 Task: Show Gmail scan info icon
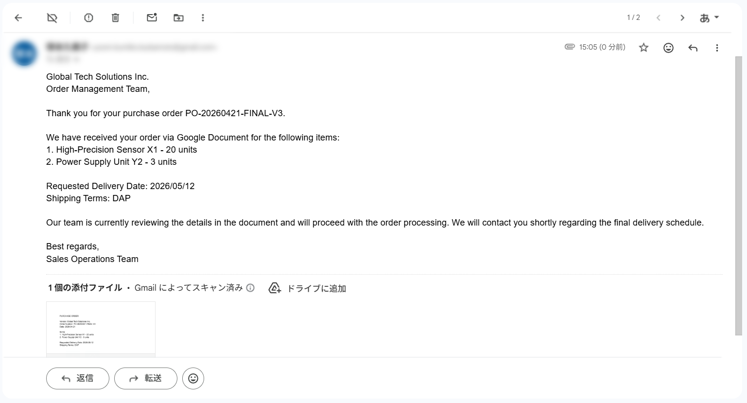[250, 288]
